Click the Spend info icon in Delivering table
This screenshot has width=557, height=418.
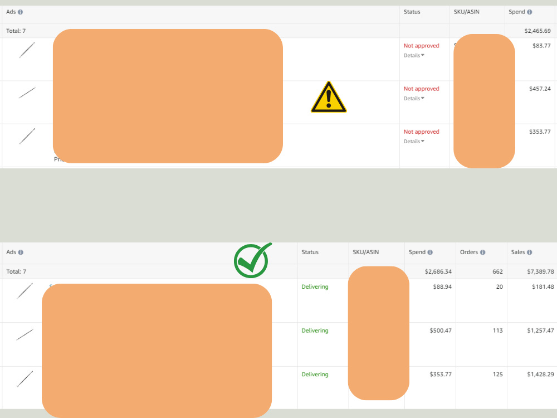(430, 252)
